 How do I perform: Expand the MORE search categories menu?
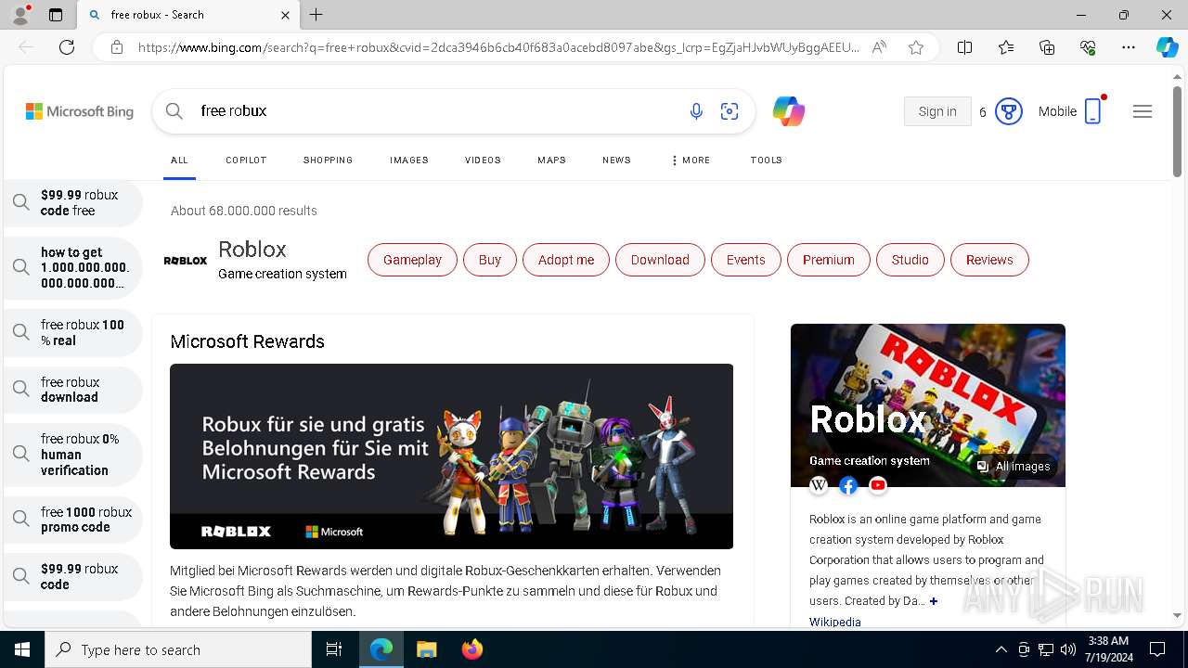point(691,161)
